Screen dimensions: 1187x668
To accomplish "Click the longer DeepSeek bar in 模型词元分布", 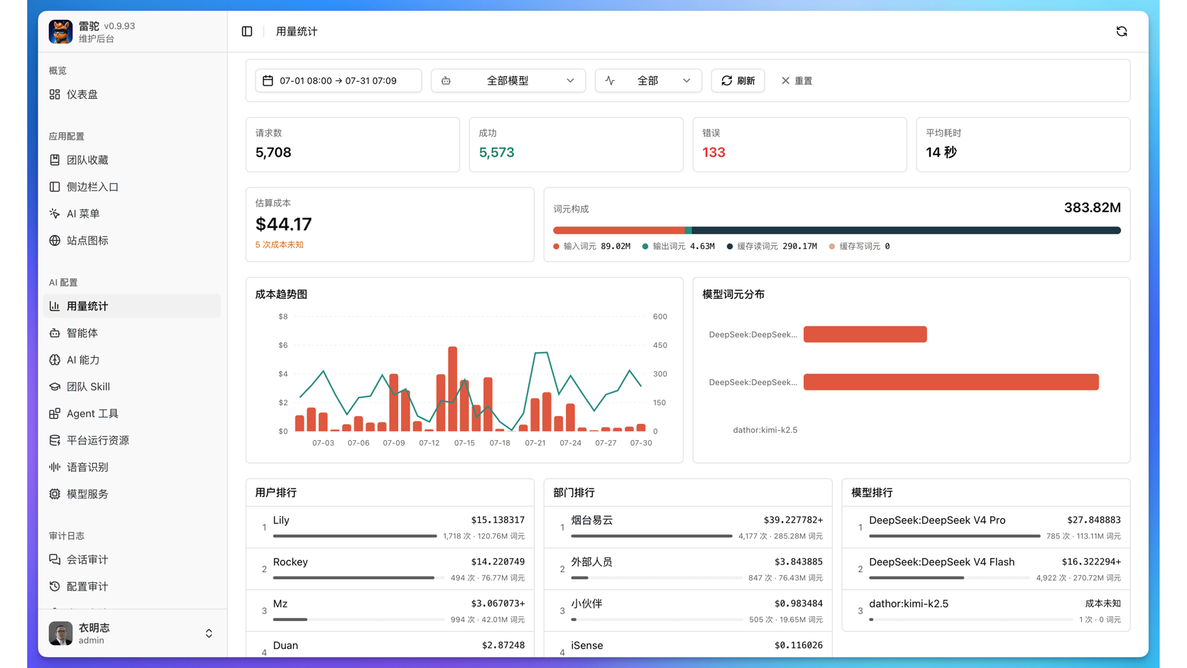I will coord(951,382).
